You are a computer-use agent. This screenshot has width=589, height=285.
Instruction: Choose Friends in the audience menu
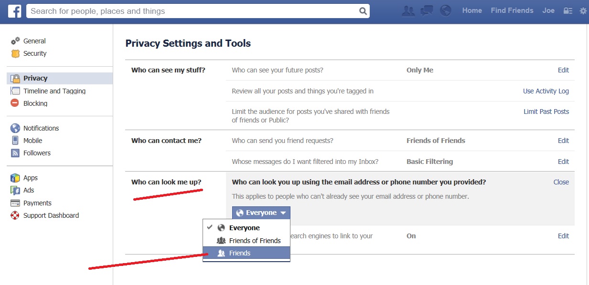246,253
